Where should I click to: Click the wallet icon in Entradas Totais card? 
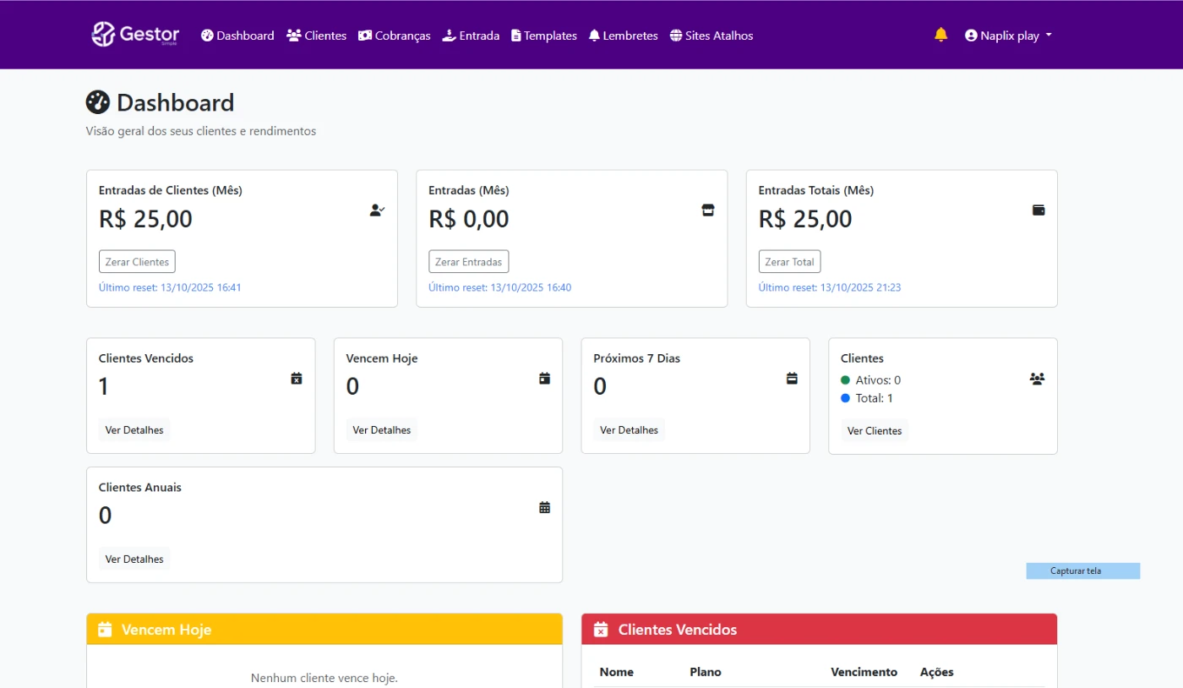[1039, 210]
